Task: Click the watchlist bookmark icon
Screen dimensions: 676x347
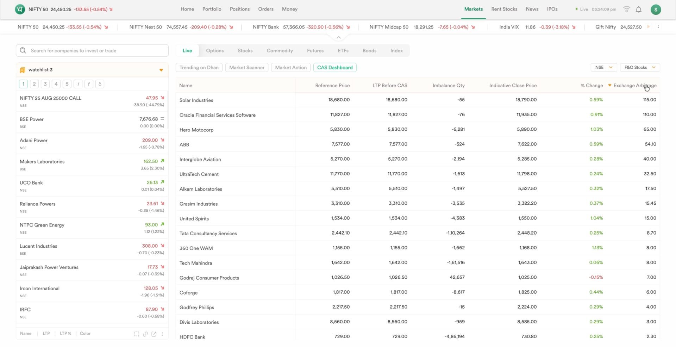Action: (23, 70)
